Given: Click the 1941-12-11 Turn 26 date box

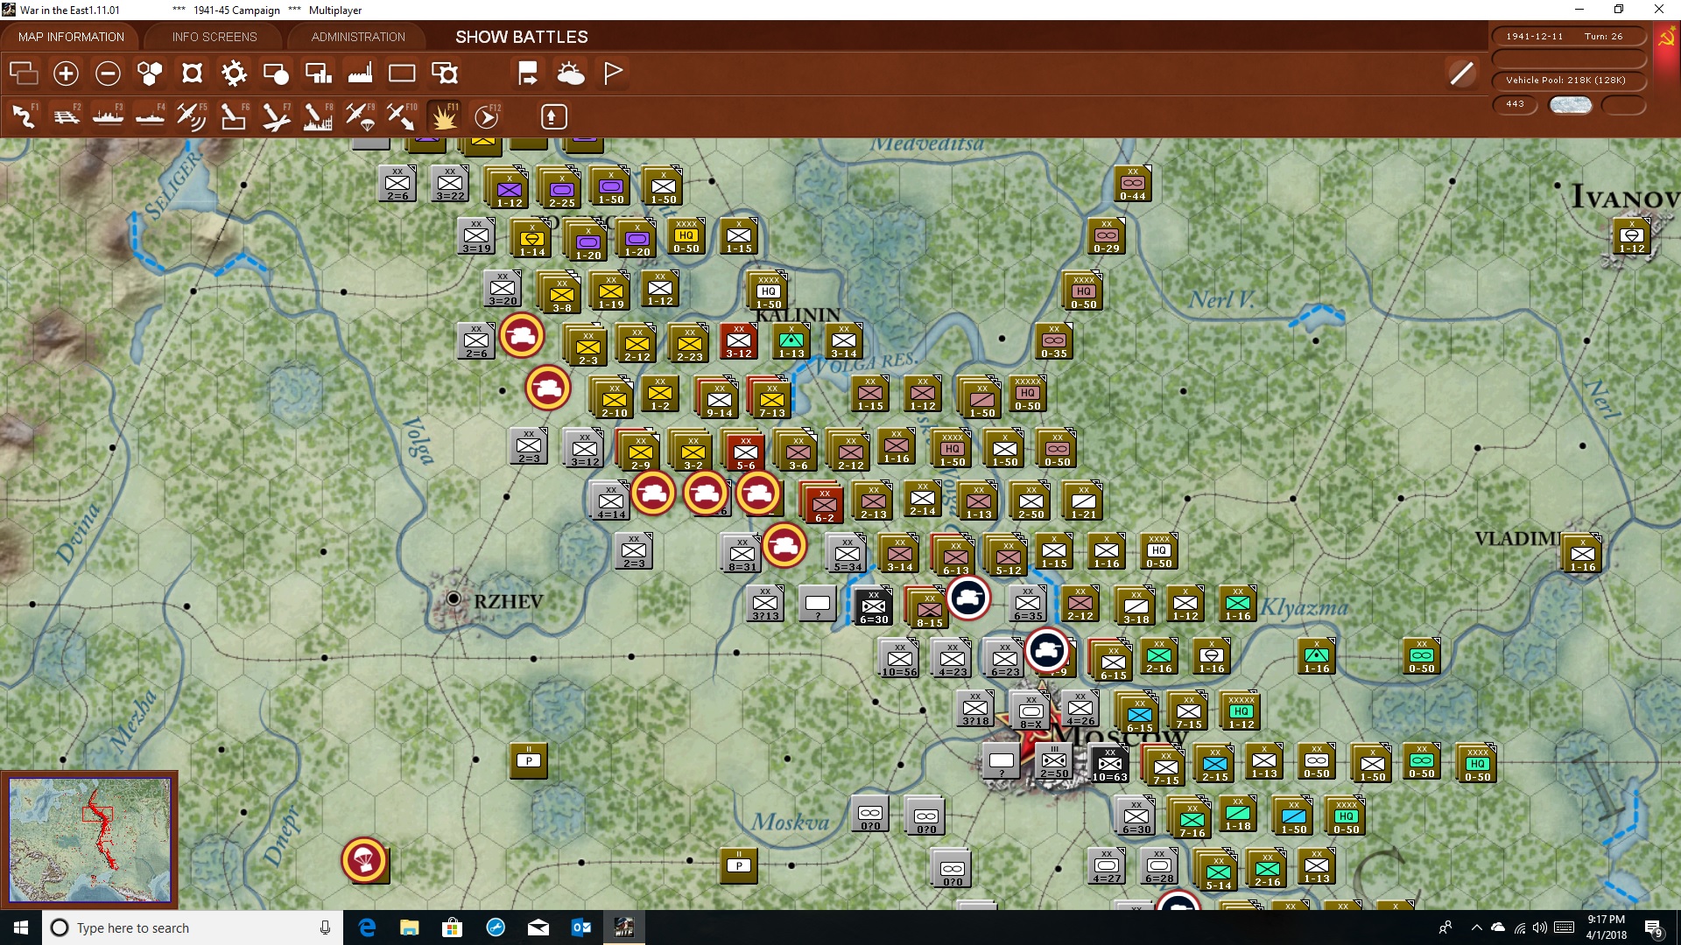Looking at the screenshot, I should [1568, 37].
